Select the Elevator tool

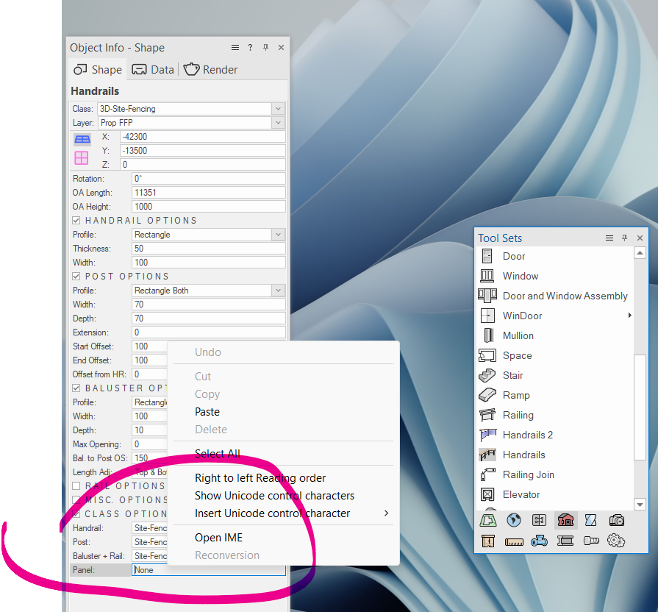tap(521, 494)
